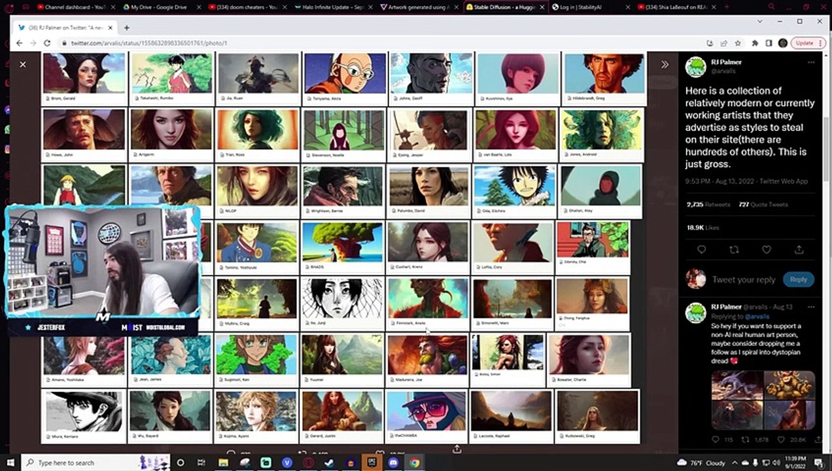Switch to 'My Drive - Google Drive' tab
The width and height of the screenshot is (832, 471).
coord(160,7)
